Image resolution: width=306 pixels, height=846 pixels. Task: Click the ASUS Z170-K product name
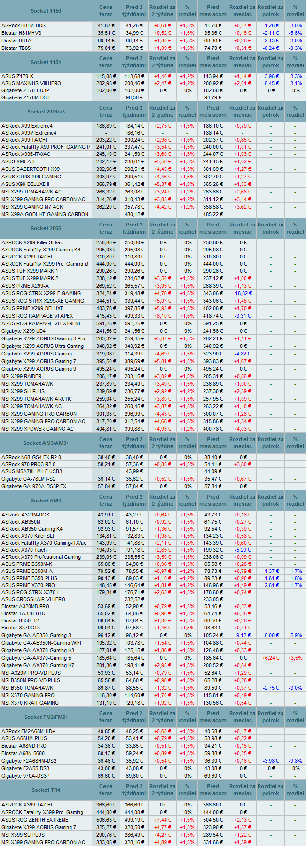[x=17, y=76]
